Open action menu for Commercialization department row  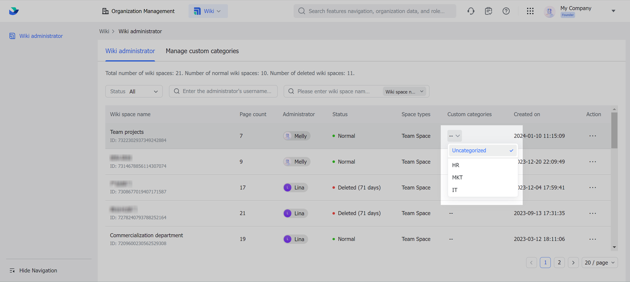point(593,239)
